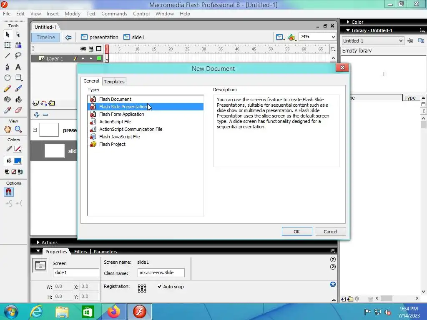Select the Hand tool
Image resolution: width=427 pixels, height=320 pixels.
click(x=8, y=129)
